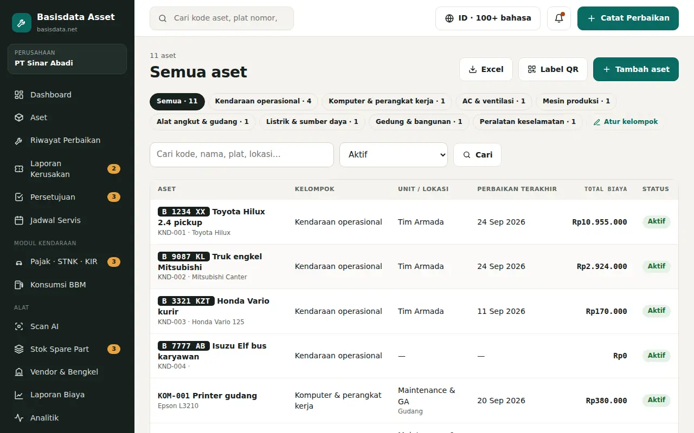Focus the Cari kode, nama, plat, lokasi field
The height and width of the screenshot is (433, 694).
242,155
